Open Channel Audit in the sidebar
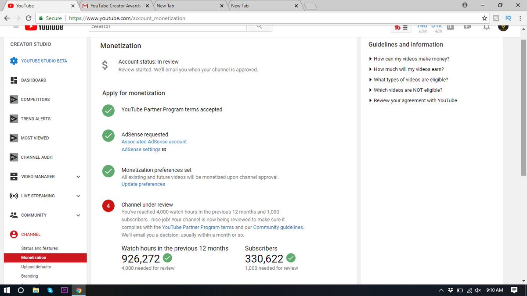This screenshot has width=527, height=296. click(31, 157)
